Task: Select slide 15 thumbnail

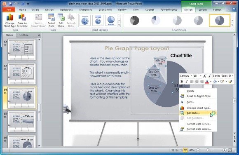Action: tap(22, 122)
